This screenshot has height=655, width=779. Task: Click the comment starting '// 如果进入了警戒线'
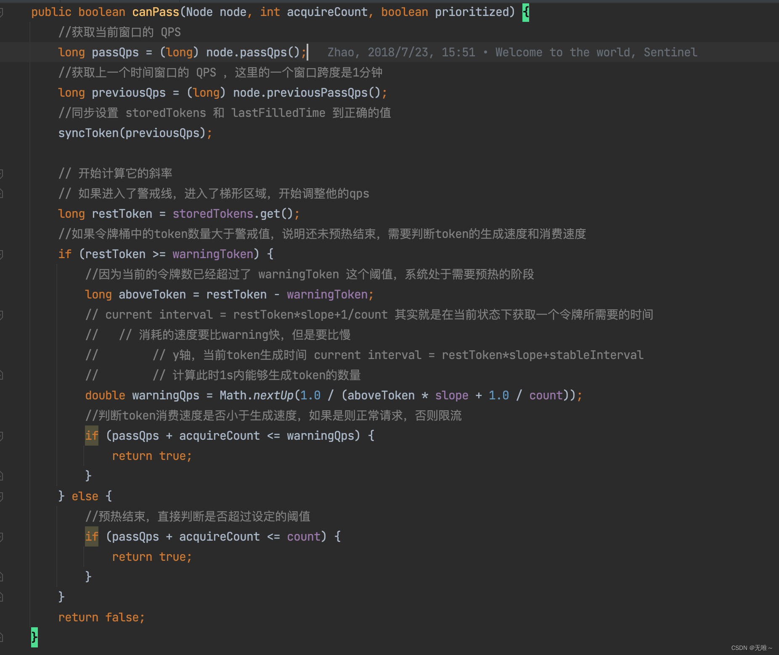click(214, 193)
